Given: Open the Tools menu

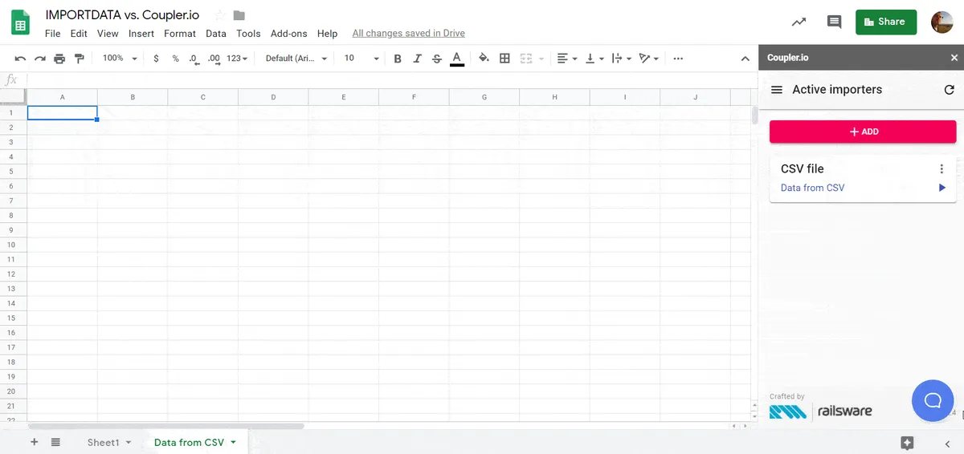Looking at the screenshot, I should [248, 34].
